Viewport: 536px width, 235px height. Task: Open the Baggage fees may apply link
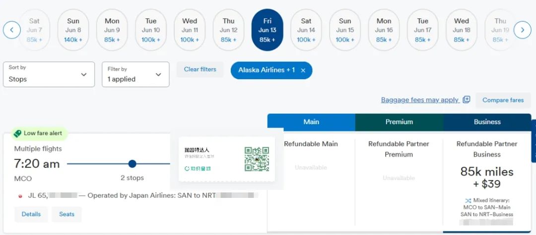point(419,100)
